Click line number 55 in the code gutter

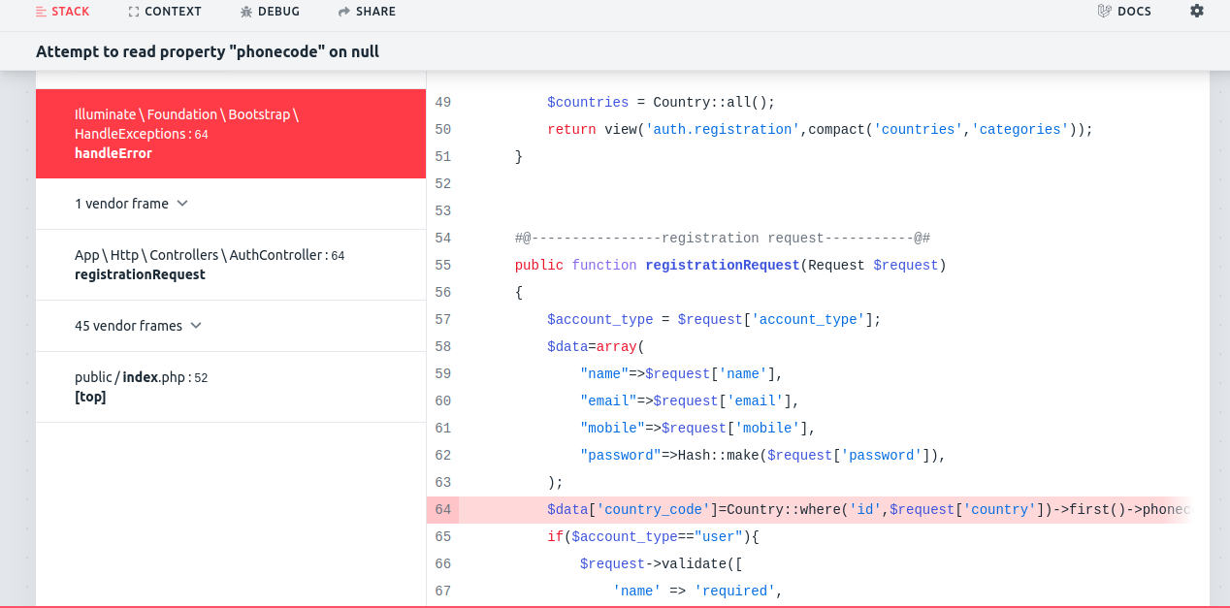[442, 266]
